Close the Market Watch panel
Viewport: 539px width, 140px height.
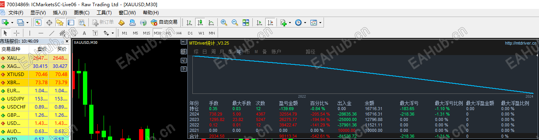(x=67, y=41)
